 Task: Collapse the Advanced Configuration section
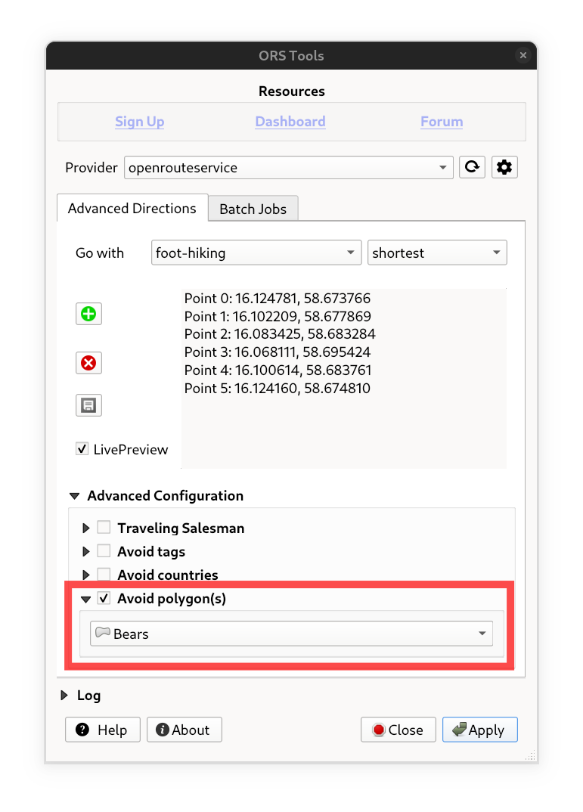[74, 496]
